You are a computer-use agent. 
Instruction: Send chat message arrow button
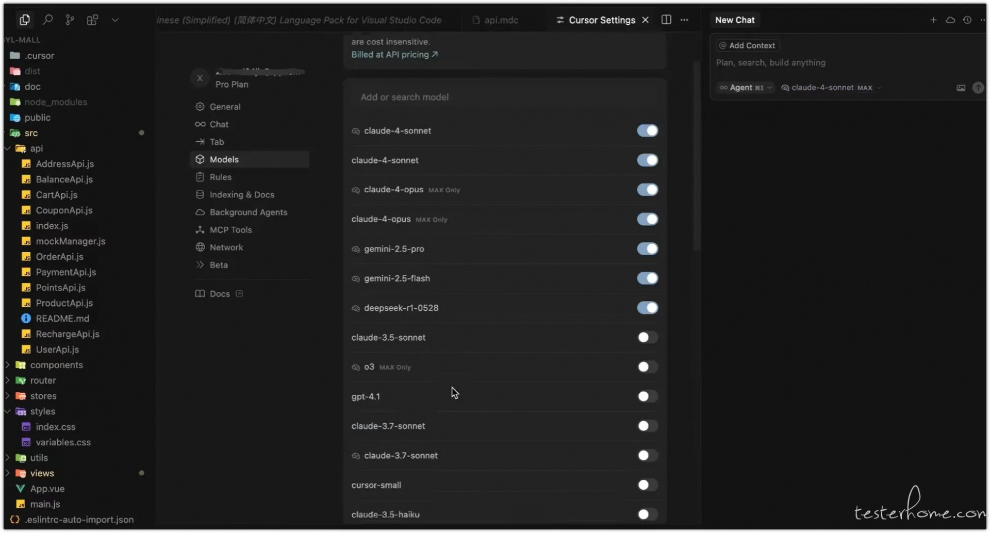(x=978, y=88)
